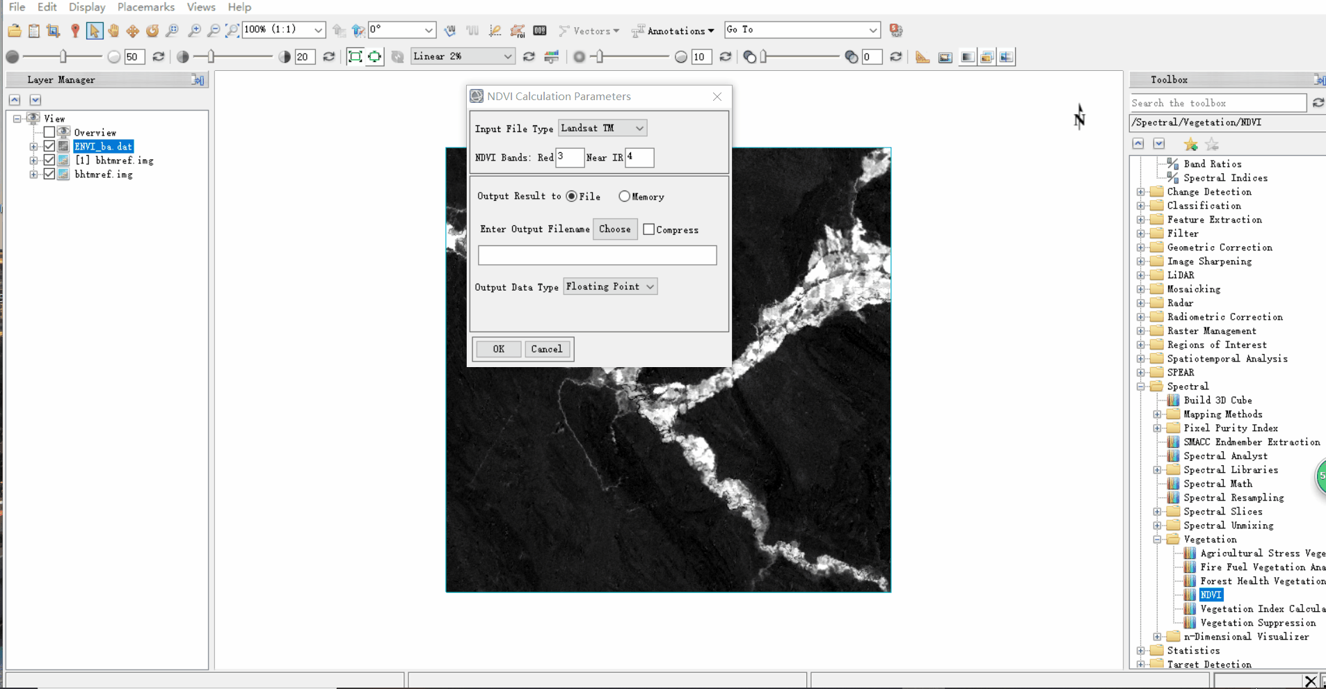Select the Rotate view tool
Viewport: 1326px width, 689px height.
click(x=152, y=31)
